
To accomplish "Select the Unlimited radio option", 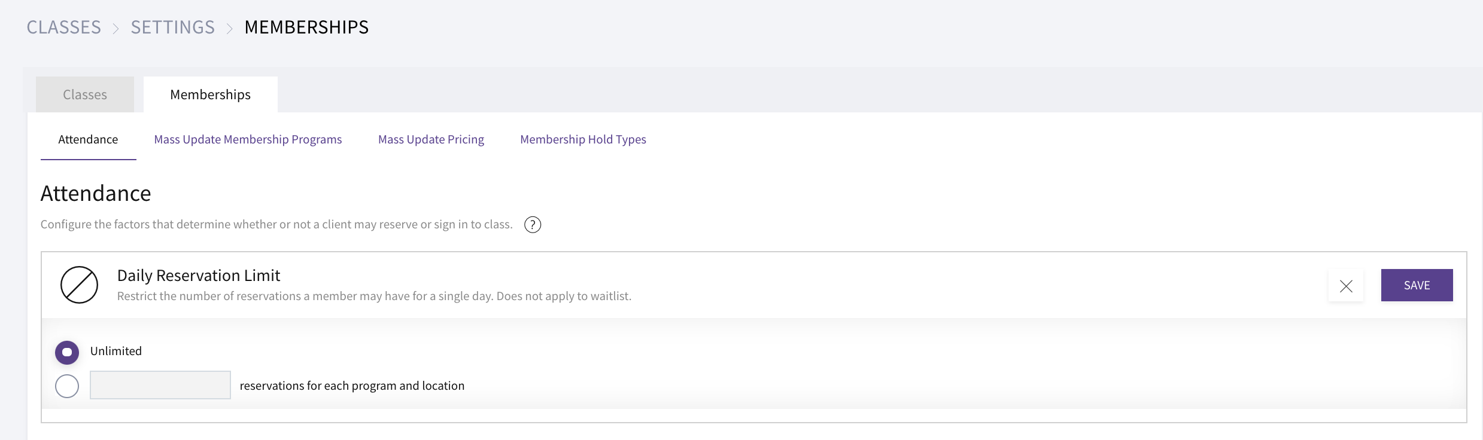I will click(x=67, y=352).
